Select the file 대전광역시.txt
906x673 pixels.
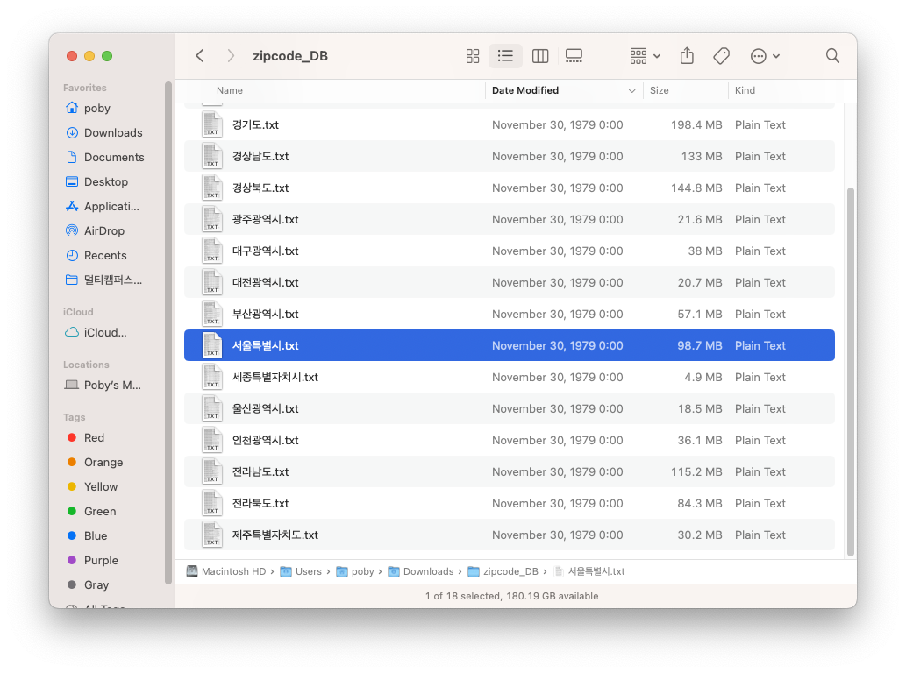[x=509, y=283]
